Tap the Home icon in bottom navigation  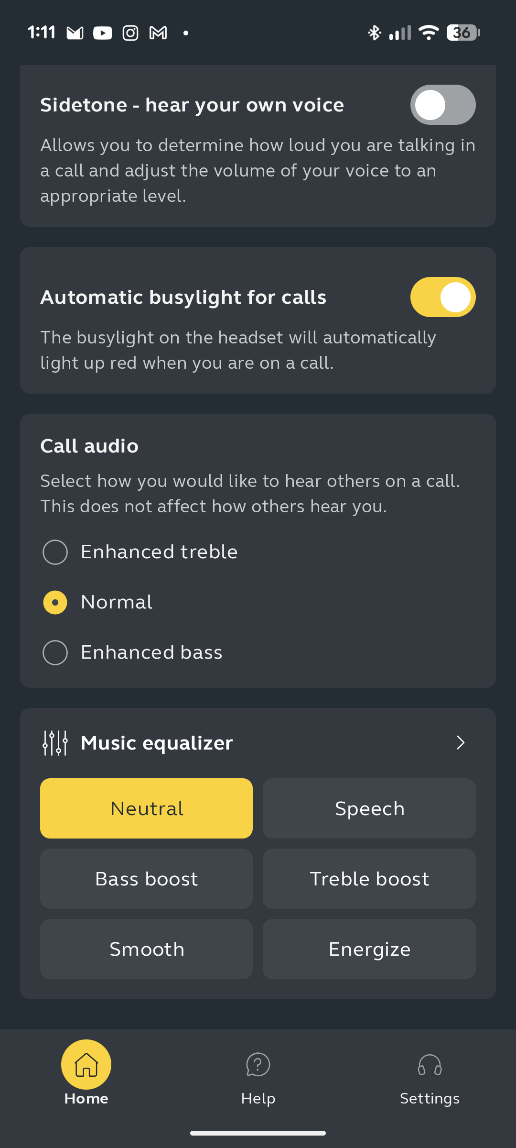[x=86, y=1064]
